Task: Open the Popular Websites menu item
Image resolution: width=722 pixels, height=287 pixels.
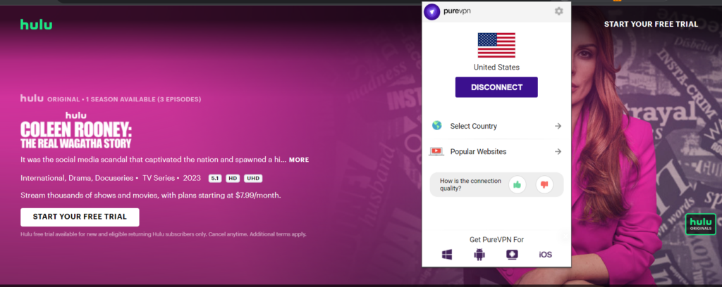Action: pos(477,151)
